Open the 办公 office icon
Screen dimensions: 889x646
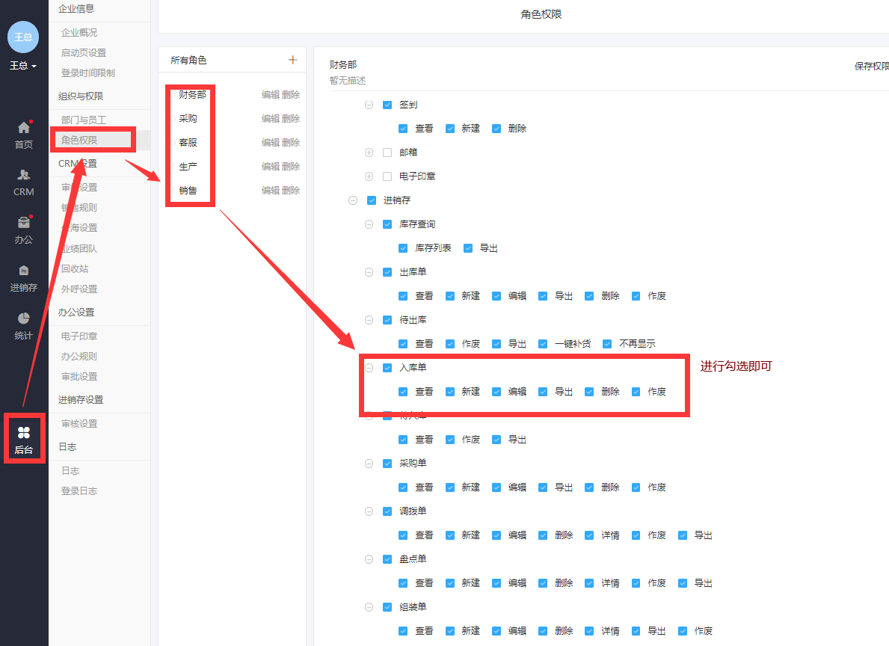coord(23,230)
